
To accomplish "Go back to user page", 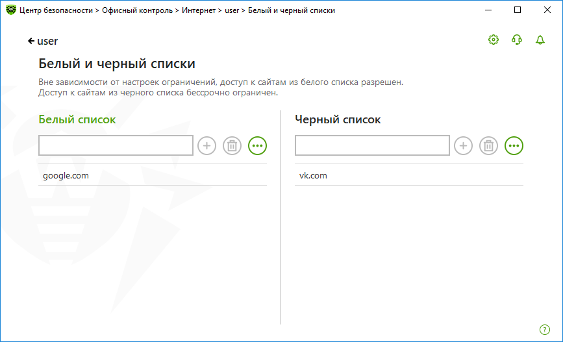I will coord(43,42).
